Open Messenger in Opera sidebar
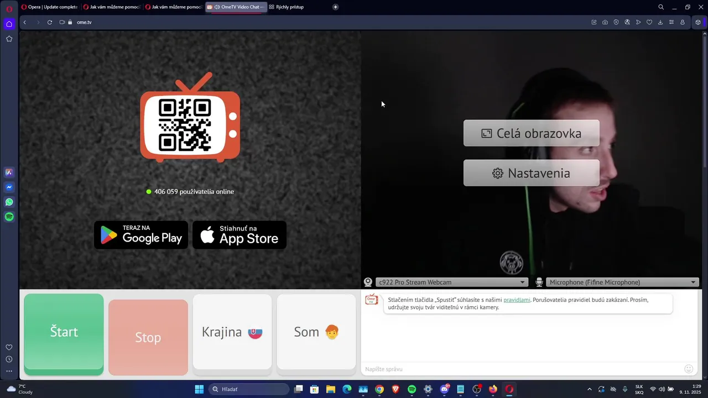 [9, 187]
